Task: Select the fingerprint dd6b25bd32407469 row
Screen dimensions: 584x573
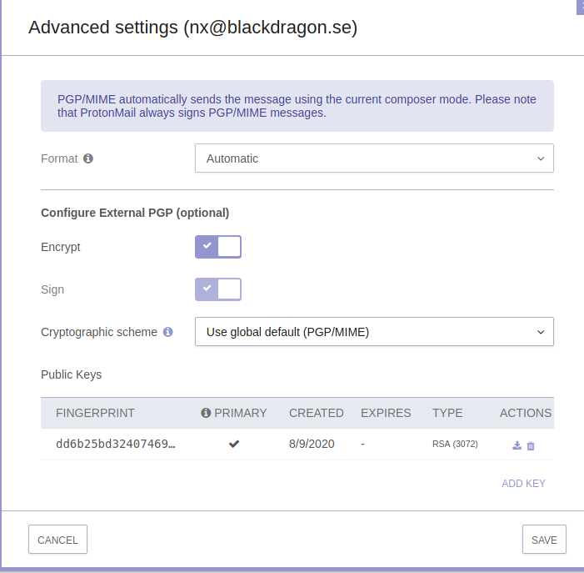Action: pos(297,444)
